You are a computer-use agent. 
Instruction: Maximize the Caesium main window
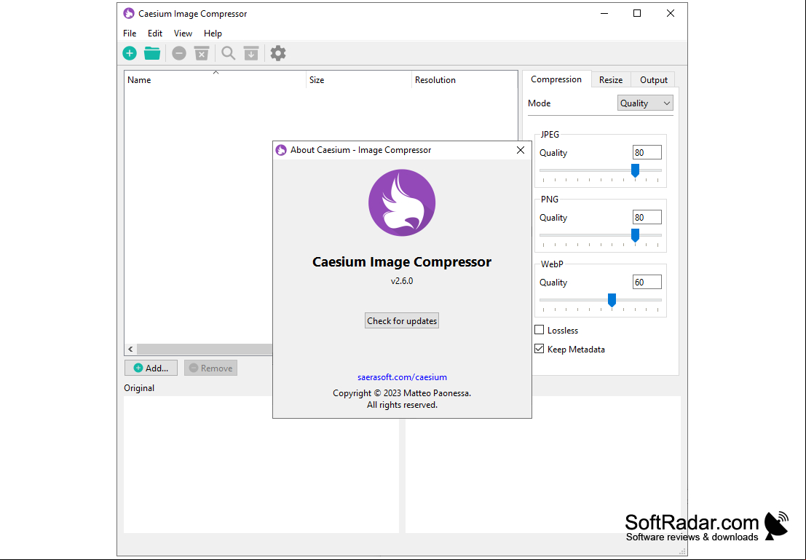[637, 13]
